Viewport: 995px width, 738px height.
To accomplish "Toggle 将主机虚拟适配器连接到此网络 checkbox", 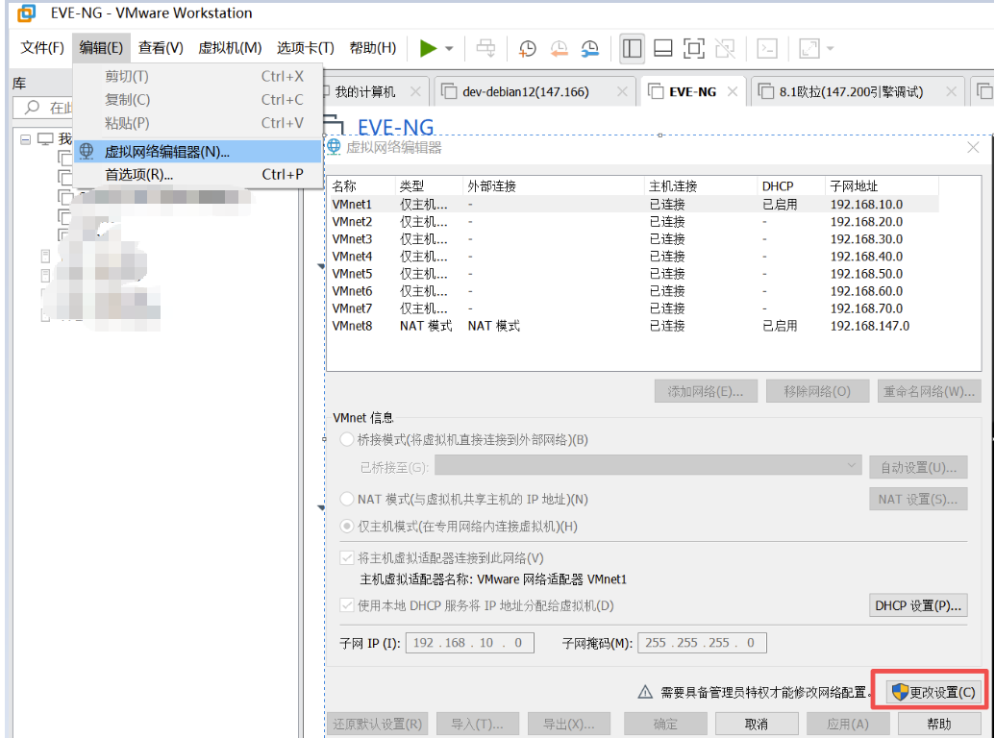I will tap(346, 558).
